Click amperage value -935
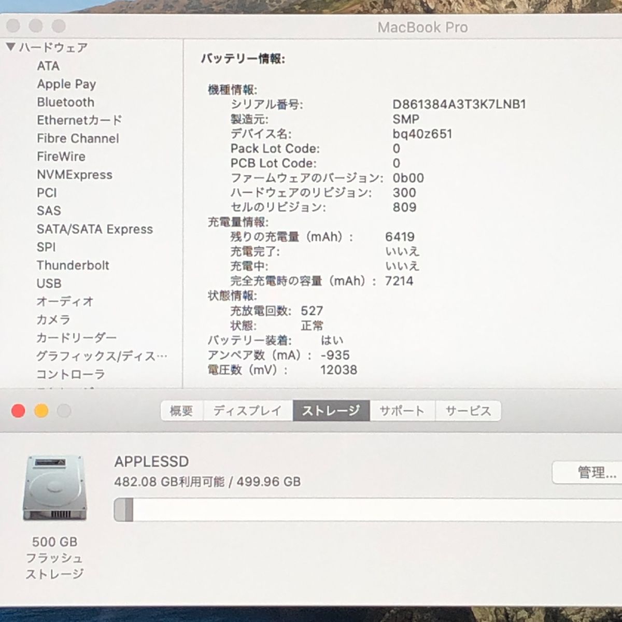This screenshot has height=622, width=622. point(335,355)
